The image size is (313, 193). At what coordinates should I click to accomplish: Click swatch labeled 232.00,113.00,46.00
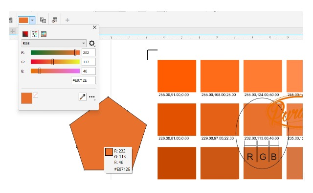[x=263, y=120]
